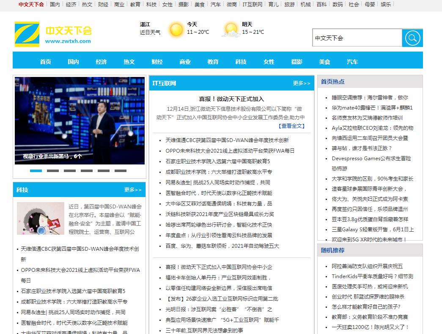Open 汽车 in the blue navigation bar
442x334 pixels.
352,62
